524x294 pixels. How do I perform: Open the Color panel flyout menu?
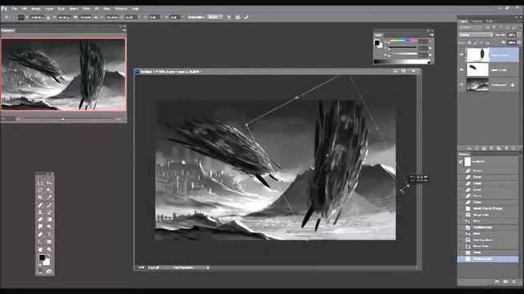[x=431, y=34]
